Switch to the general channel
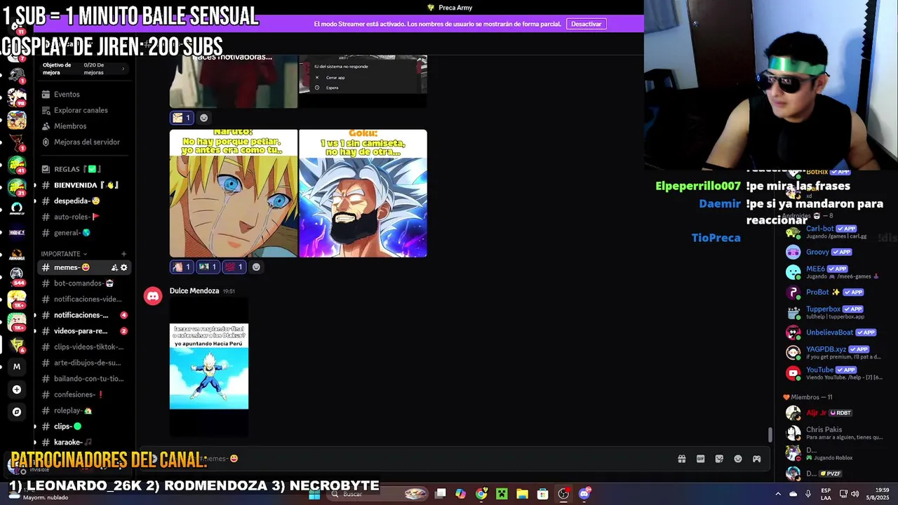 (83, 233)
